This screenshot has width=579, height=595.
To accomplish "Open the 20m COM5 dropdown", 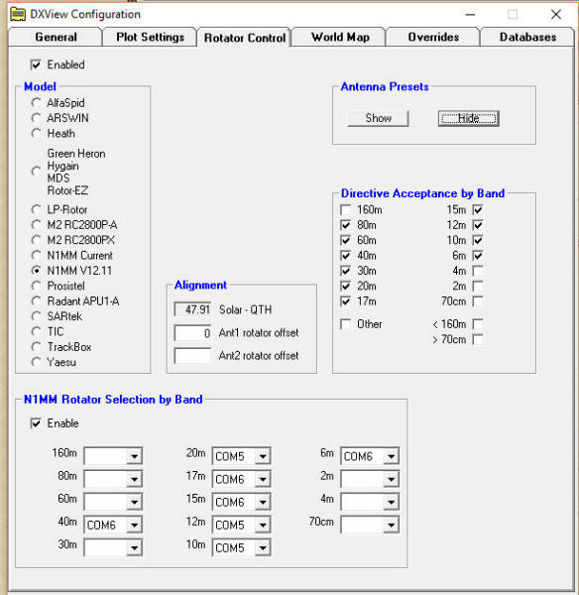I will [263, 456].
